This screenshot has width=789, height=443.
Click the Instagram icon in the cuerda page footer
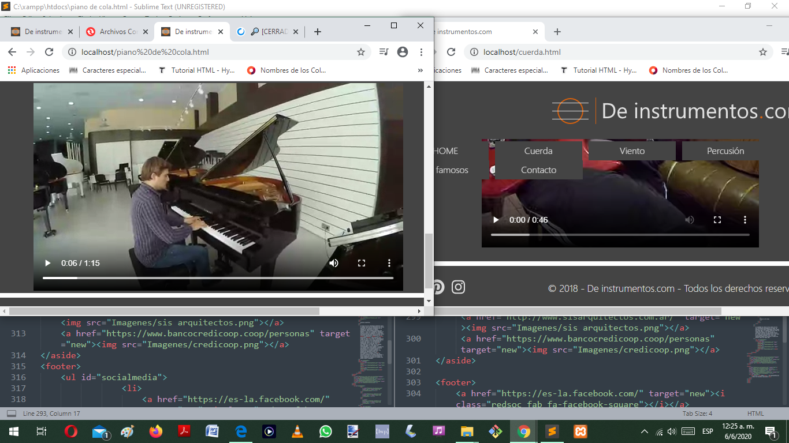click(x=458, y=287)
